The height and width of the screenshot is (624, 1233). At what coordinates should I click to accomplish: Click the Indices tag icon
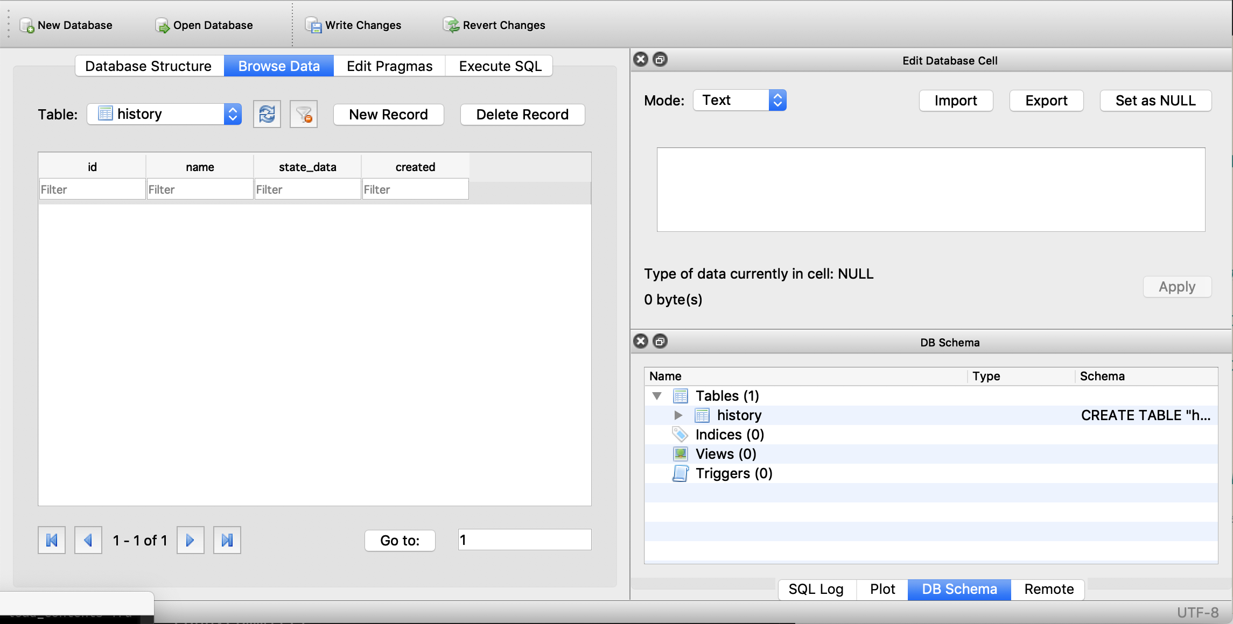681,435
